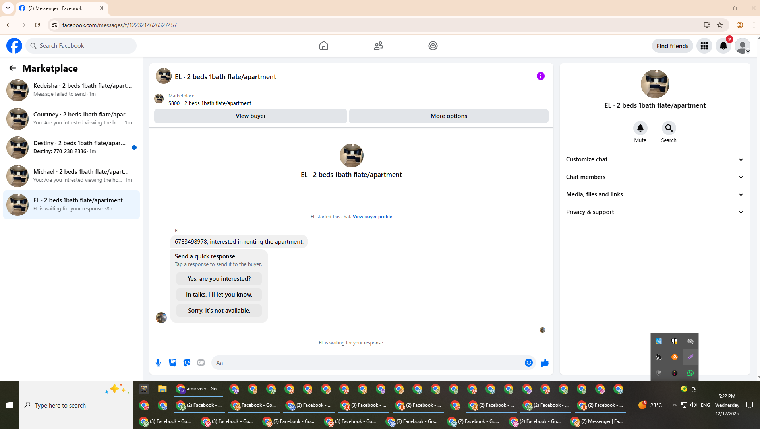Open the Destiny conversation
This screenshot has width=760, height=429.
[72, 147]
